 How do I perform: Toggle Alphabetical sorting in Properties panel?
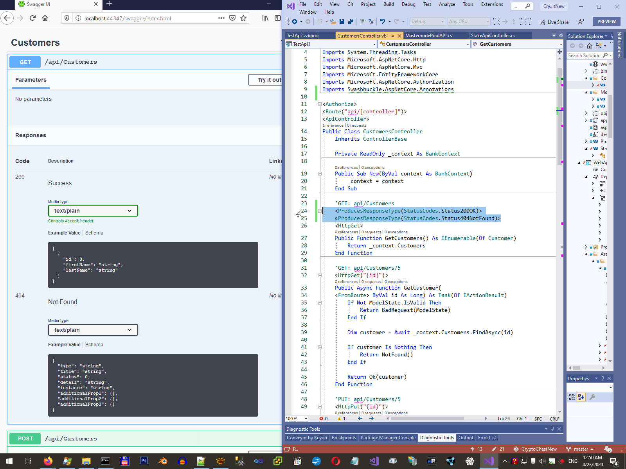tap(581, 397)
